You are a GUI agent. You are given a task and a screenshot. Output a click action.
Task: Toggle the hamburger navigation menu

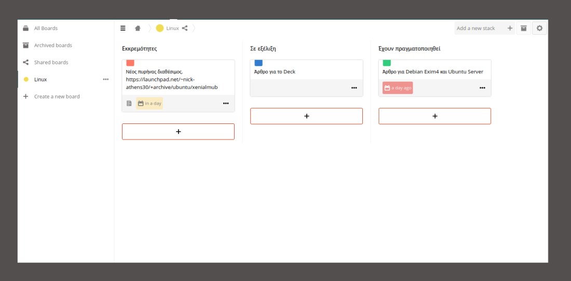pos(123,29)
